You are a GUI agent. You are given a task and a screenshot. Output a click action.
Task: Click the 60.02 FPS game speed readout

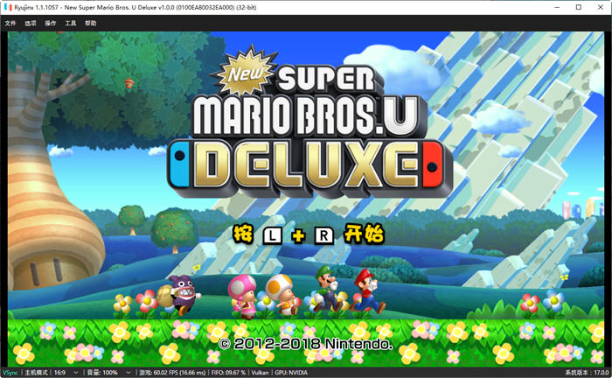pyautogui.click(x=172, y=373)
